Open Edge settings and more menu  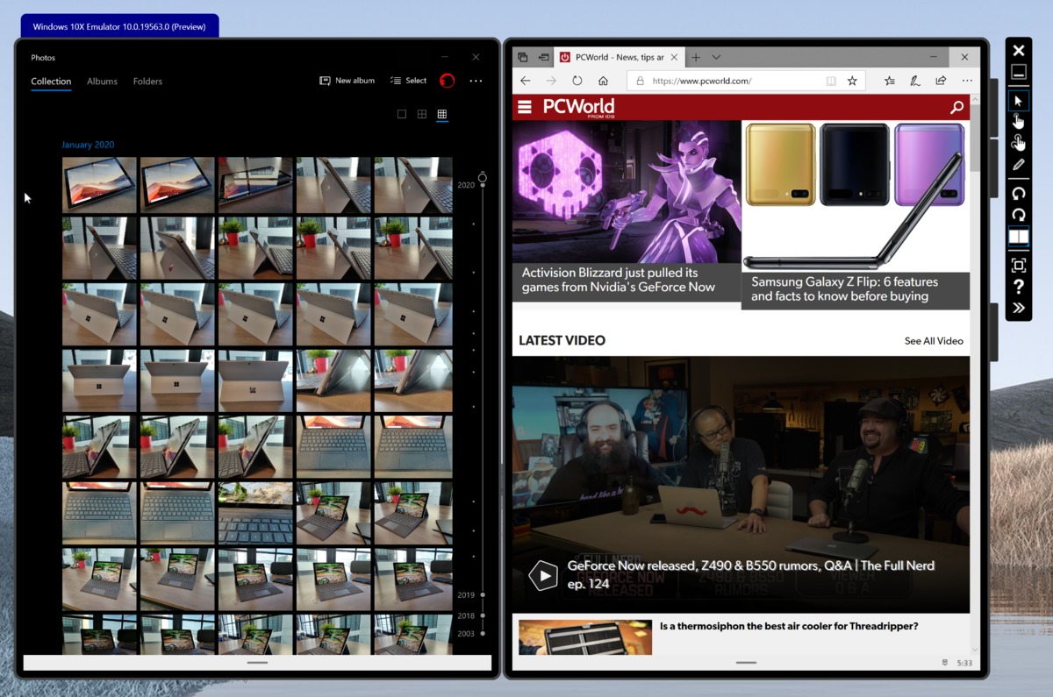(x=967, y=81)
